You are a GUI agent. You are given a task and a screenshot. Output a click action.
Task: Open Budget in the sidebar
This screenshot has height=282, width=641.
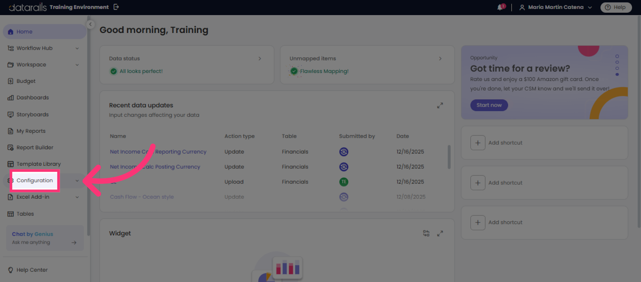[26, 81]
